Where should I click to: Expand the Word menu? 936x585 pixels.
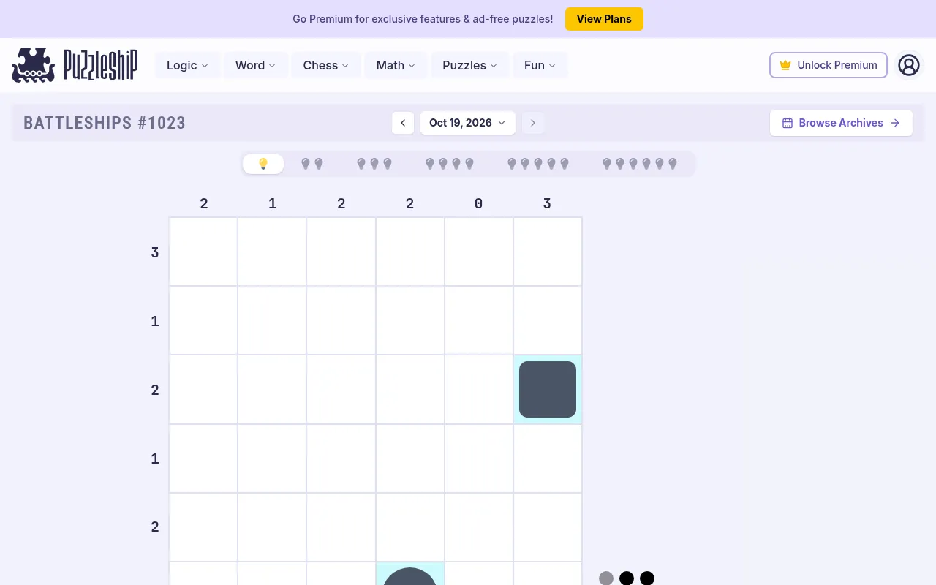point(255,65)
